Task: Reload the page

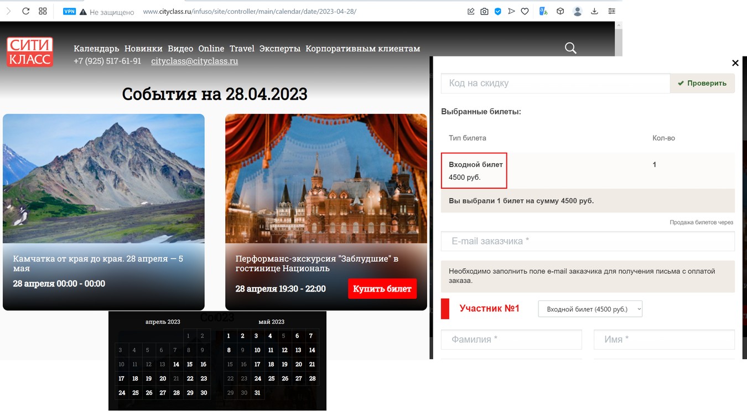Action: coord(25,11)
